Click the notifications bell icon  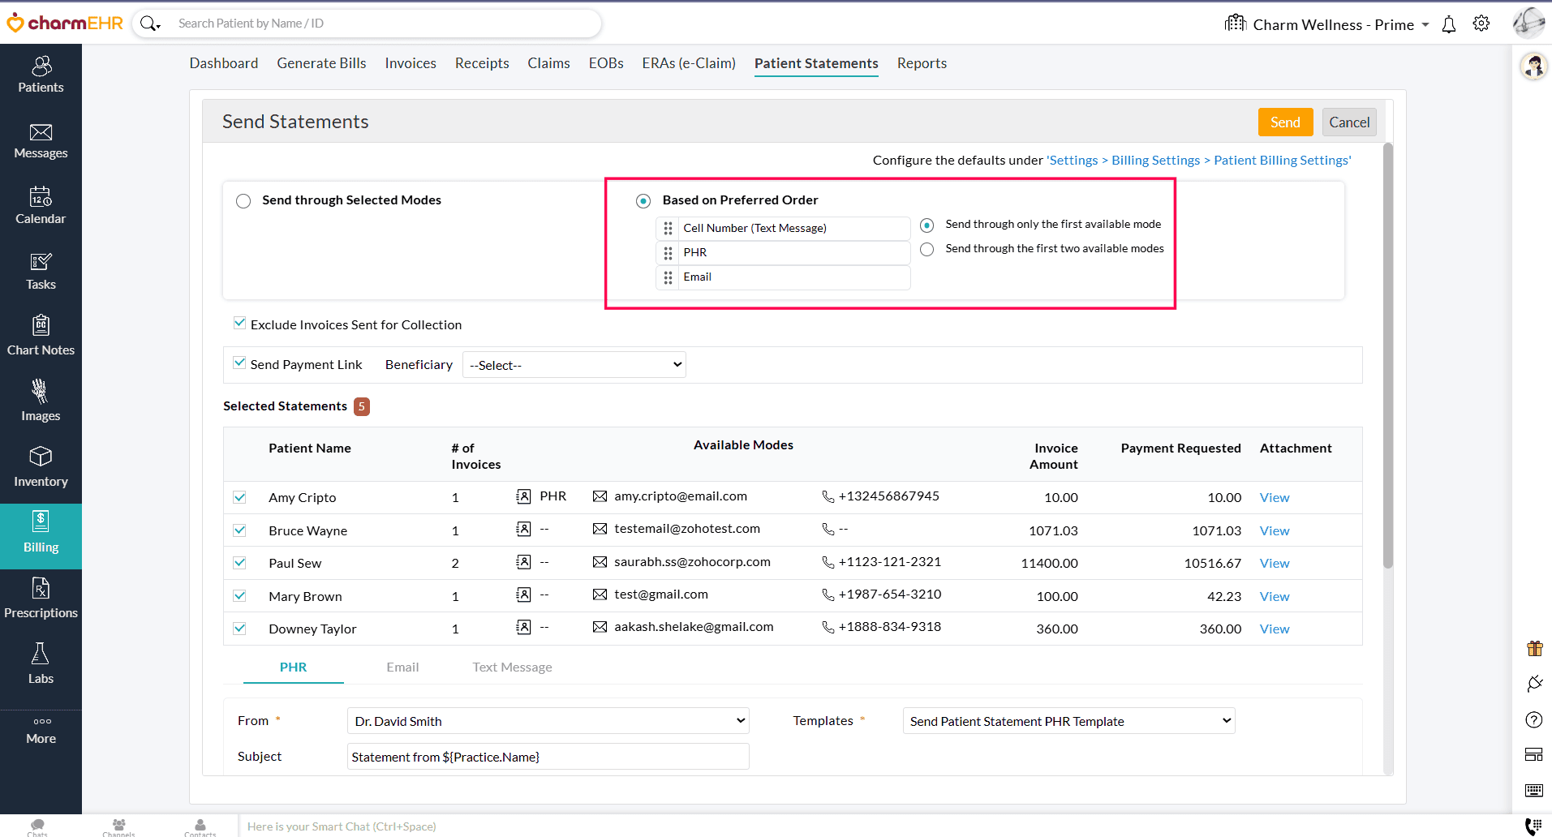1449,24
